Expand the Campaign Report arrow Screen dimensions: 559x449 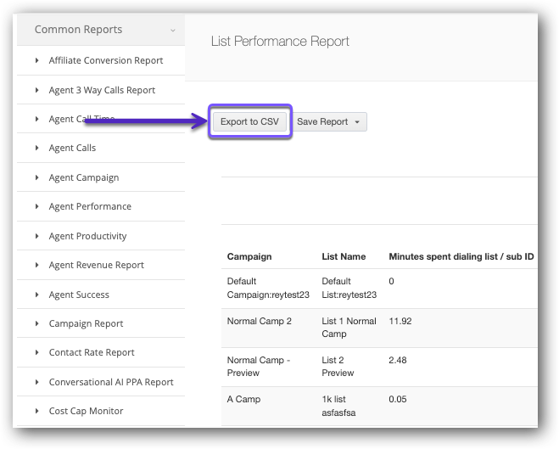(36, 323)
